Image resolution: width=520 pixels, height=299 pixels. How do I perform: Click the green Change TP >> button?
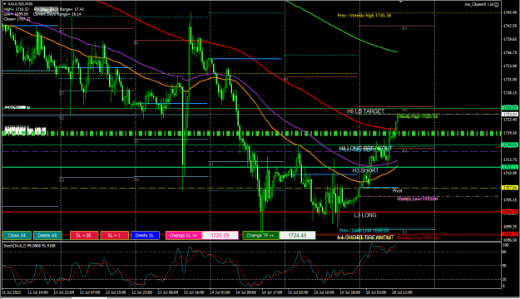click(x=260, y=235)
